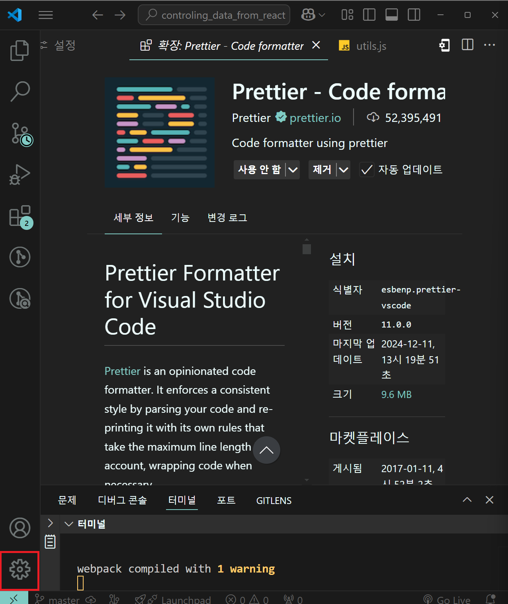Click the Prettier publisher name
508x604 pixels.
click(x=251, y=118)
